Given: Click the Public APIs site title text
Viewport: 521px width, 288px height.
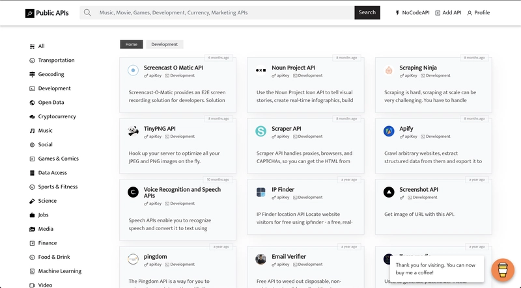Looking at the screenshot, I should (52, 13).
